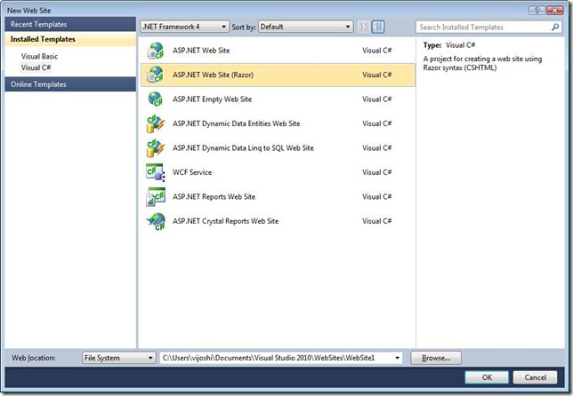
Task: Click the WCF Service template icon
Action: click(x=156, y=172)
